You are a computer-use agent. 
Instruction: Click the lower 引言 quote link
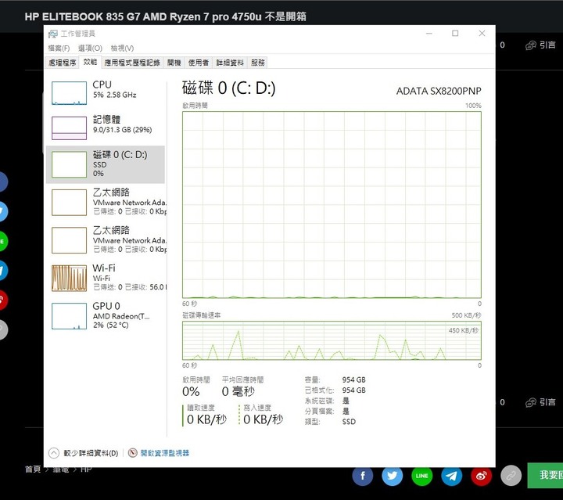(540, 402)
